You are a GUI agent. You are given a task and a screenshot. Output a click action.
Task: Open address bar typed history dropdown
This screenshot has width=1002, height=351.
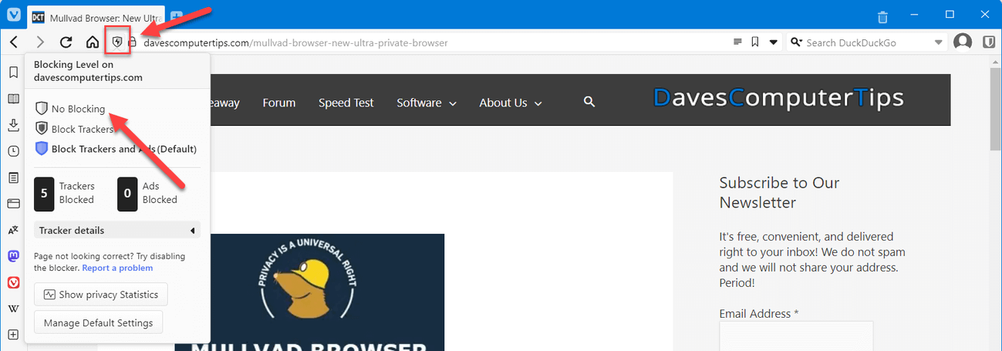click(x=774, y=42)
